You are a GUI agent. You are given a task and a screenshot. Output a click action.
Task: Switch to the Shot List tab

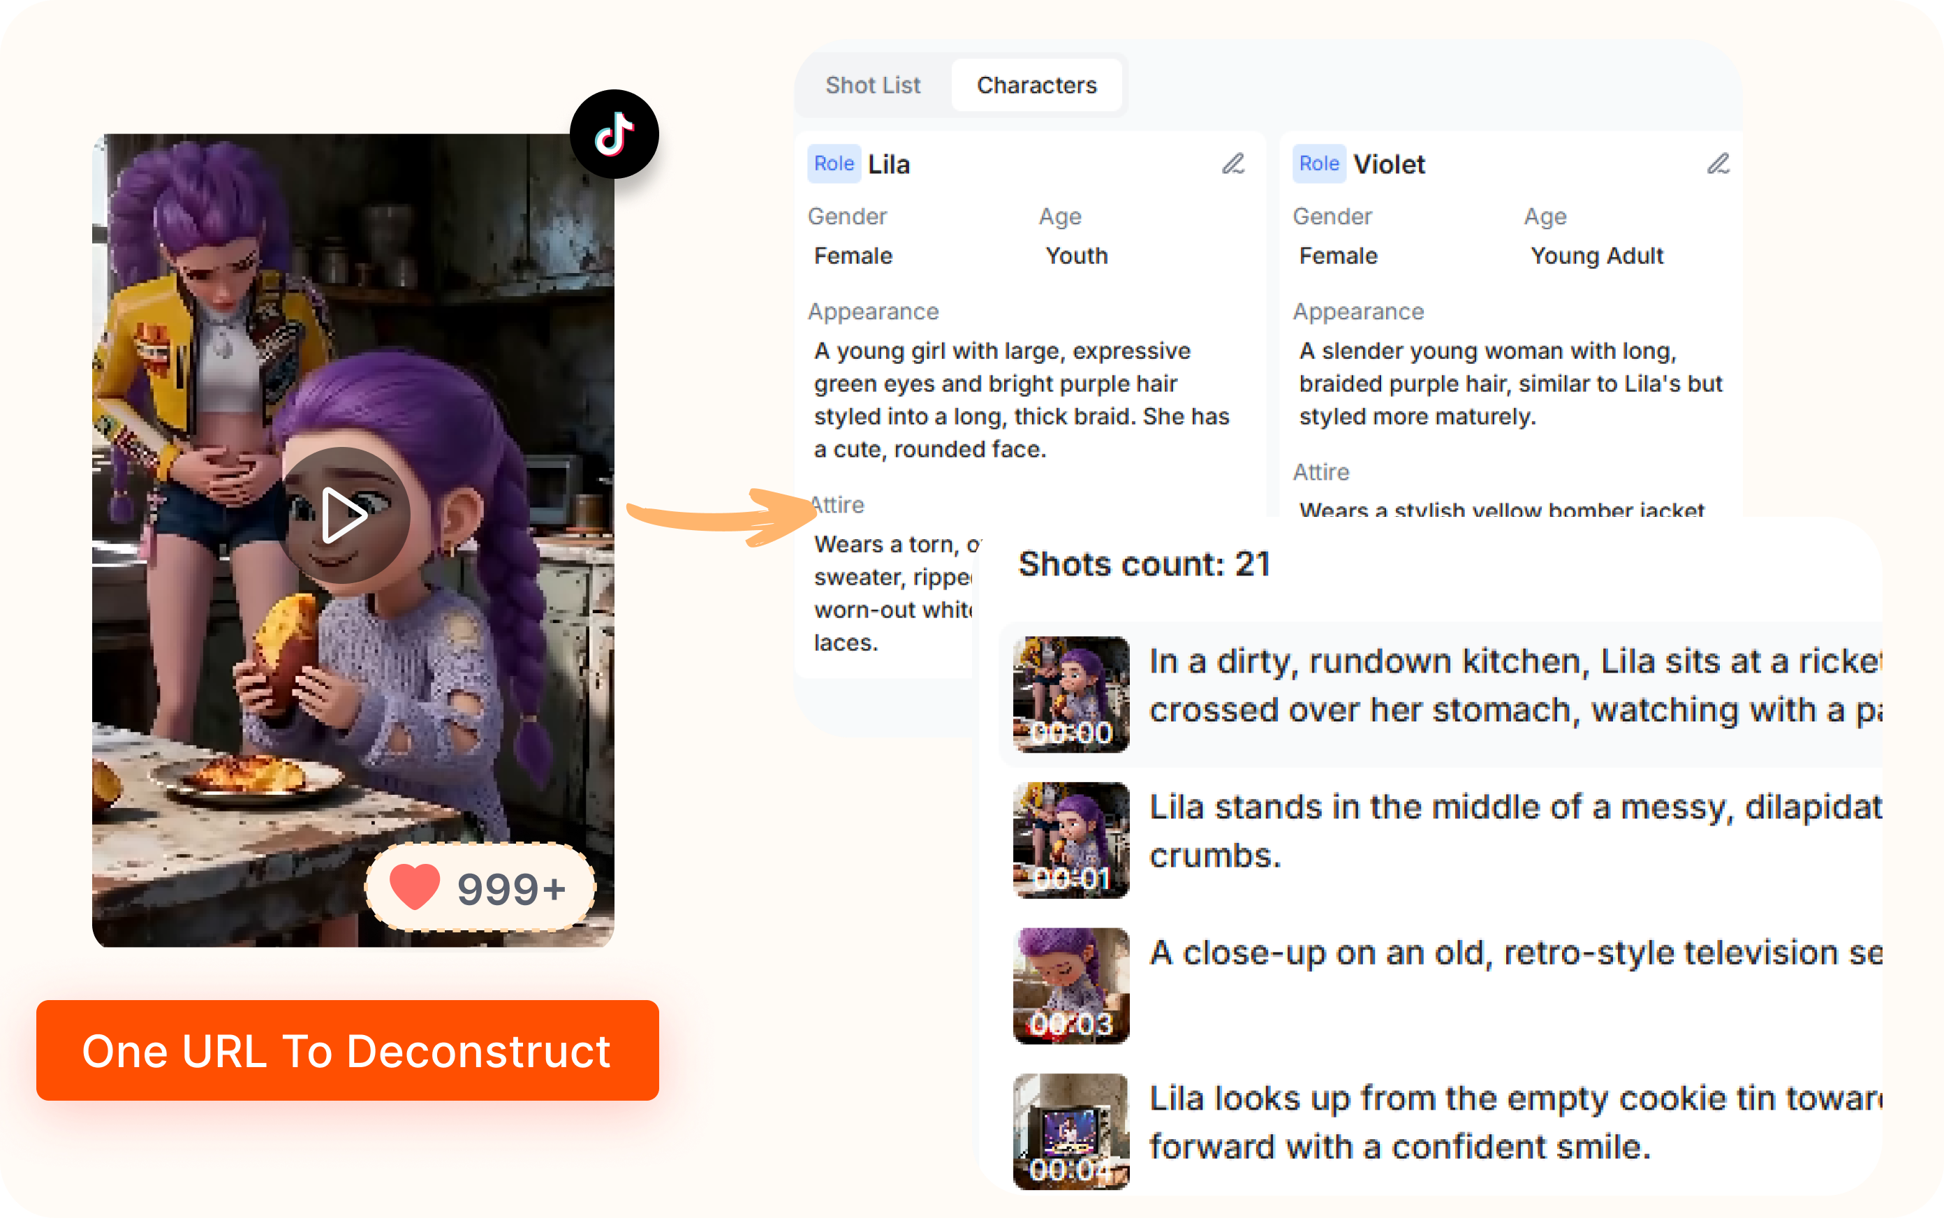872,85
